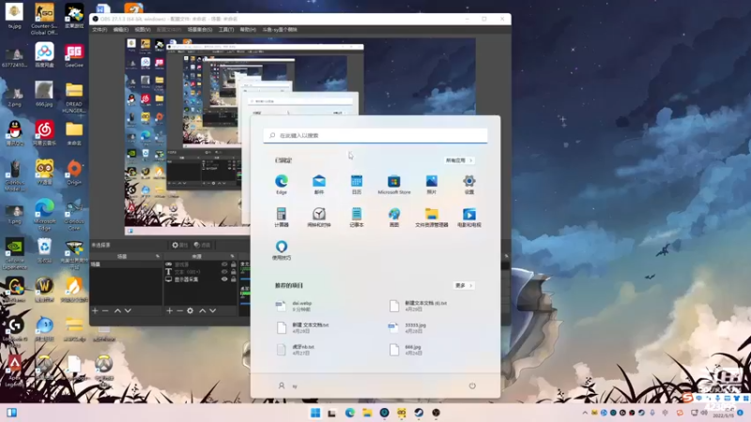This screenshot has height=422, width=751.
Task: Toggle visibility of the game capture source
Action: (x=224, y=264)
